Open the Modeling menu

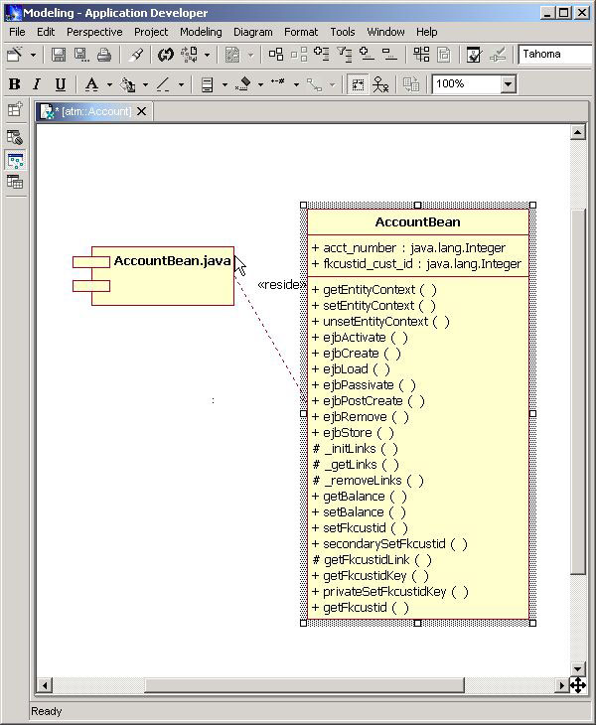pos(201,32)
